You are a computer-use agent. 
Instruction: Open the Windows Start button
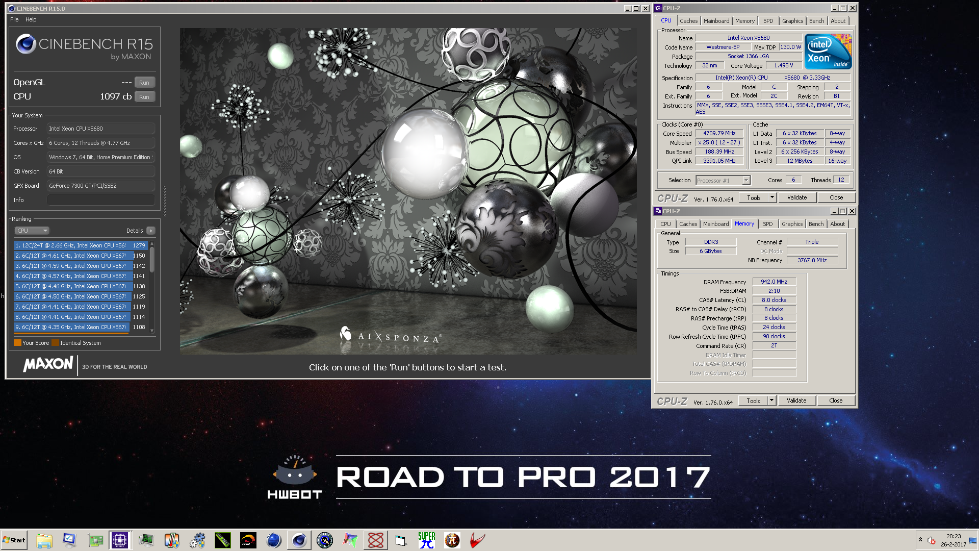click(x=14, y=540)
